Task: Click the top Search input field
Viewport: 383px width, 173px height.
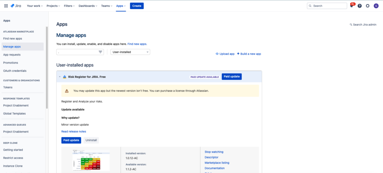Action: pyautogui.click(x=327, y=6)
